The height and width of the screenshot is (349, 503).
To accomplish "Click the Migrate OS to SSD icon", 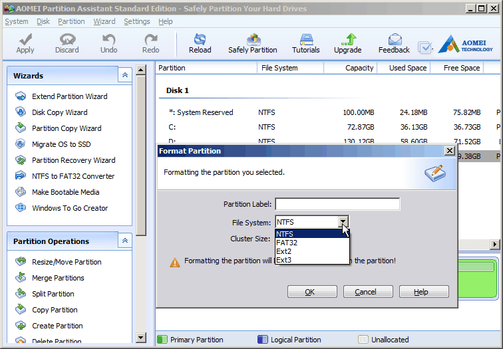I will tap(21, 144).
